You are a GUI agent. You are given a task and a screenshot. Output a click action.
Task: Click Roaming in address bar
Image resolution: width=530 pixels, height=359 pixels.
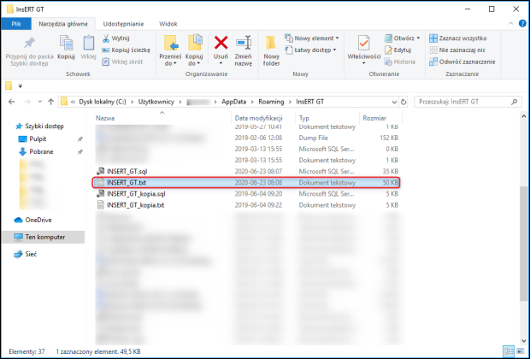click(271, 102)
